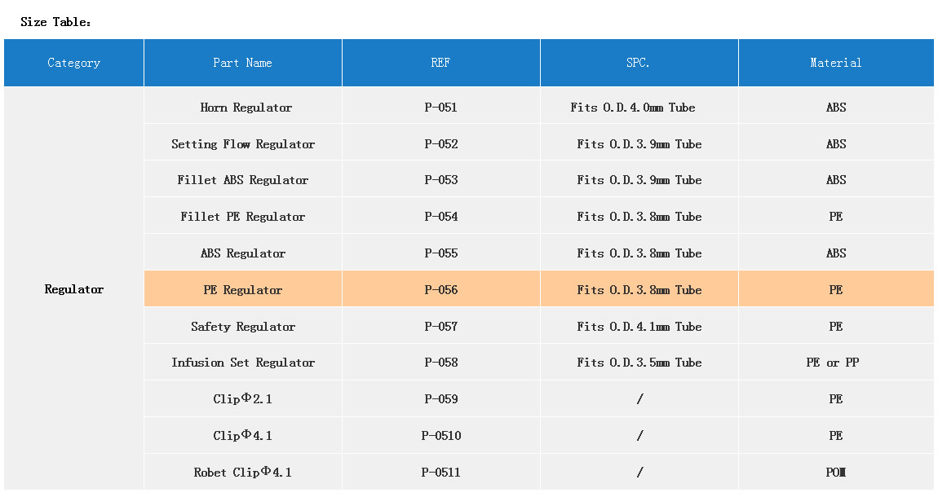The image size is (938, 497).
Task: Click reference code P-051
Action: pos(440,108)
